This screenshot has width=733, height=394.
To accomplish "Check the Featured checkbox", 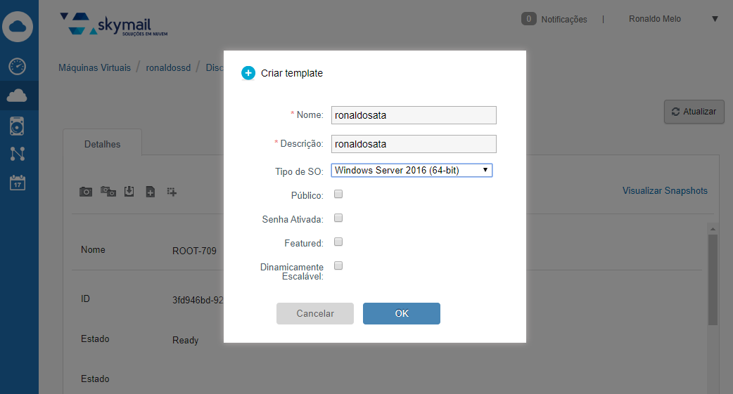I will 338,242.
